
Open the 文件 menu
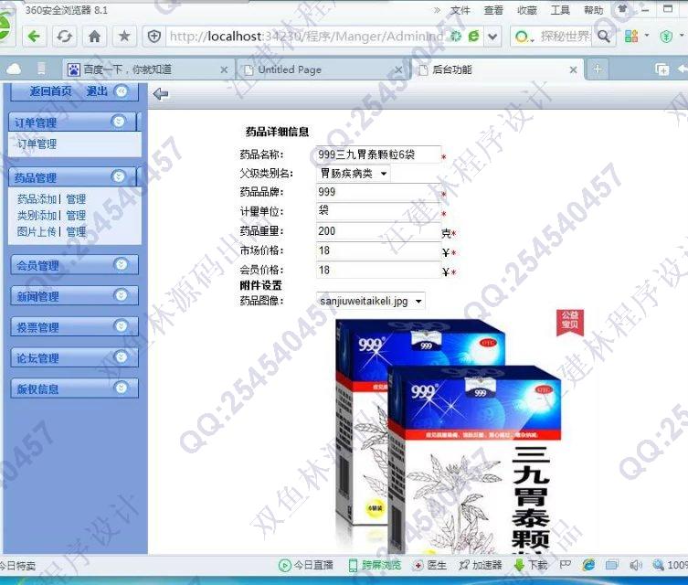(x=460, y=10)
